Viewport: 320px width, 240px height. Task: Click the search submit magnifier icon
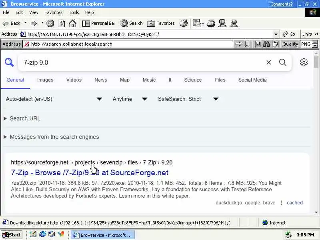point(283,62)
